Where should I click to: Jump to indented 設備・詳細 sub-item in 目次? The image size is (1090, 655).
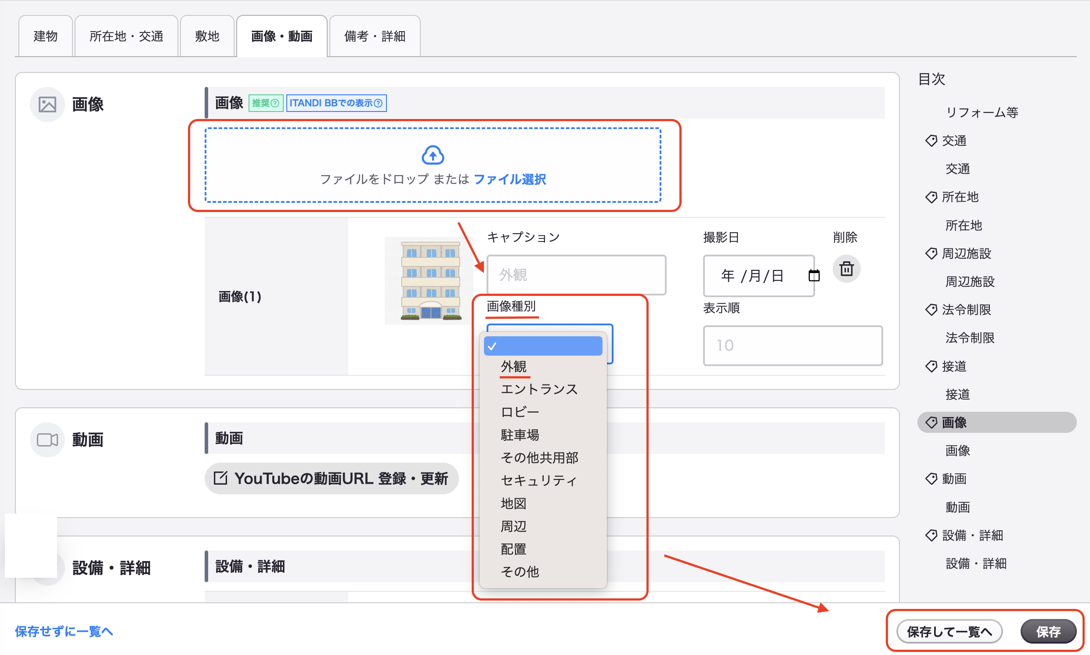coord(975,563)
